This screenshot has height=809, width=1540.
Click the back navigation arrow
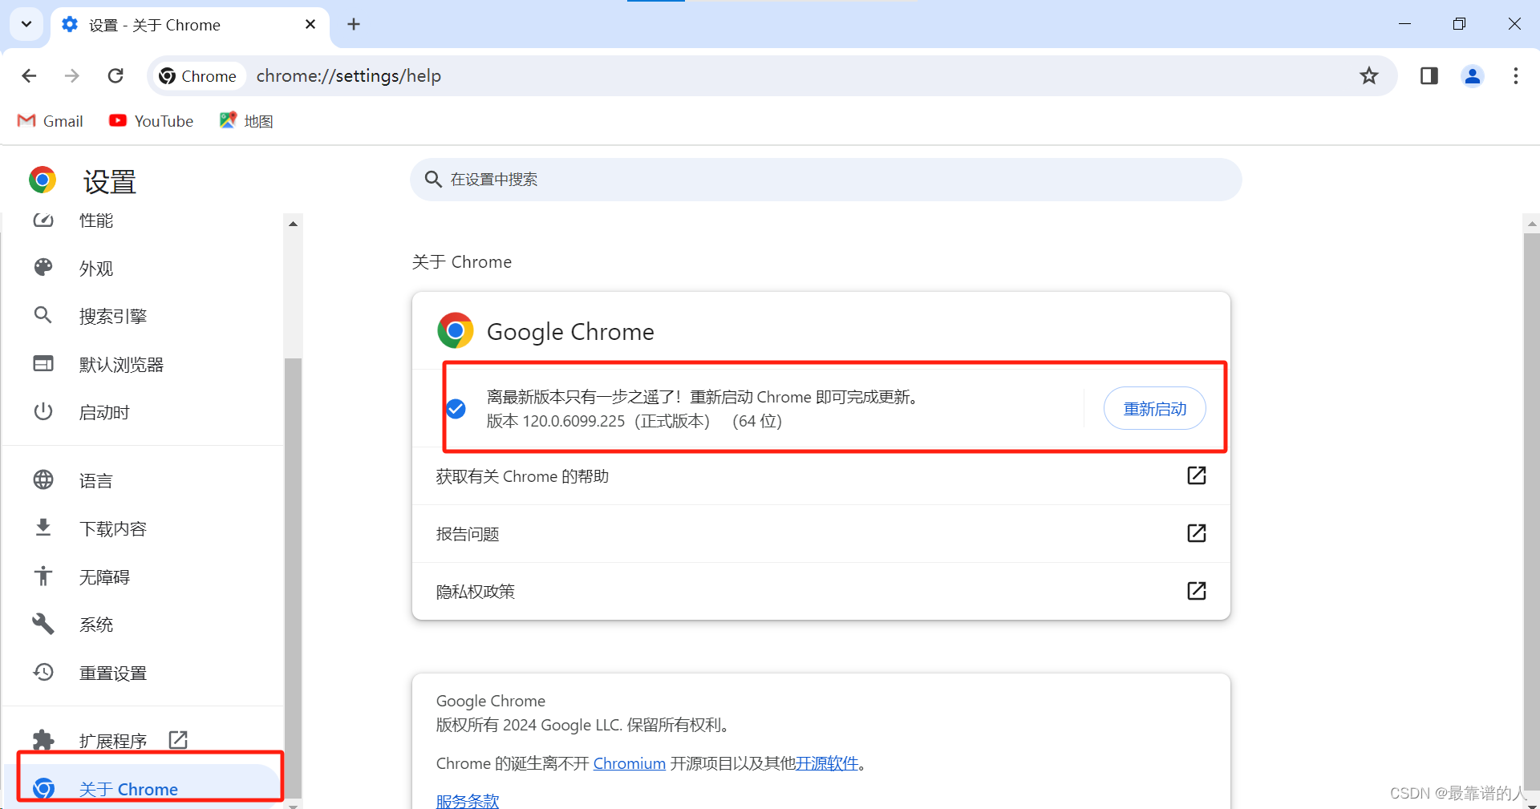click(x=30, y=76)
